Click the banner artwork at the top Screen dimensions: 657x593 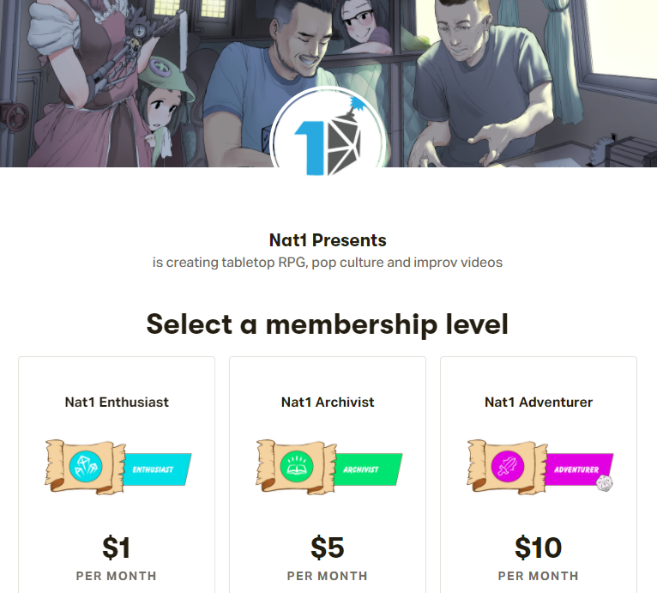click(x=515, y=69)
